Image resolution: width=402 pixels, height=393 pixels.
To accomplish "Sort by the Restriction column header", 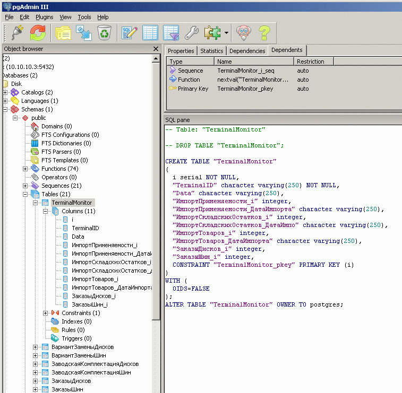I will pos(313,62).
